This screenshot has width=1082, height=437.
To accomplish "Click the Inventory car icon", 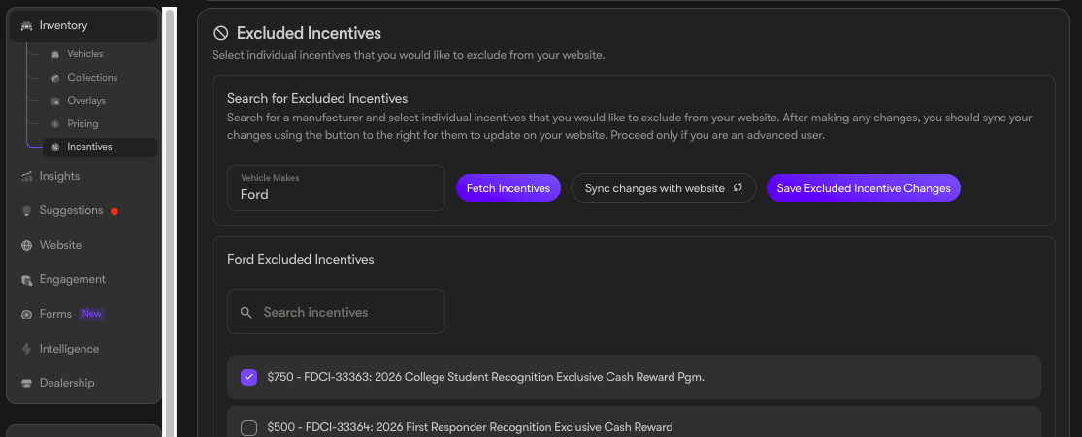I will point(27,26).
